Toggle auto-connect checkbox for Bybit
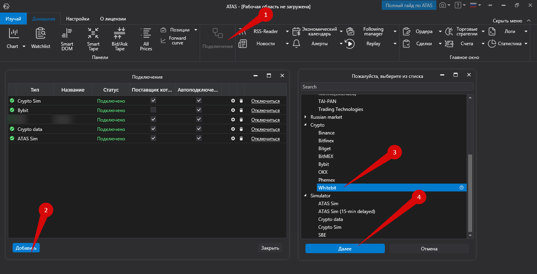 click(199, 110)
